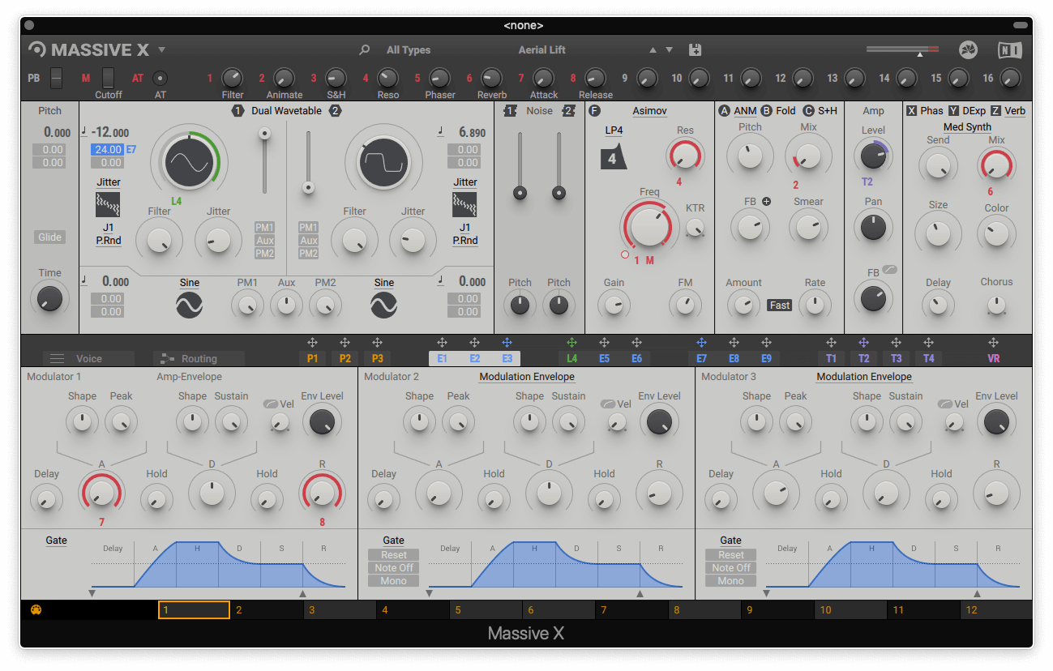Viewport: 1053px width, 671px height.
Task: Click the sine wave icon beside the PM1 knob
Action: point(189,305)
